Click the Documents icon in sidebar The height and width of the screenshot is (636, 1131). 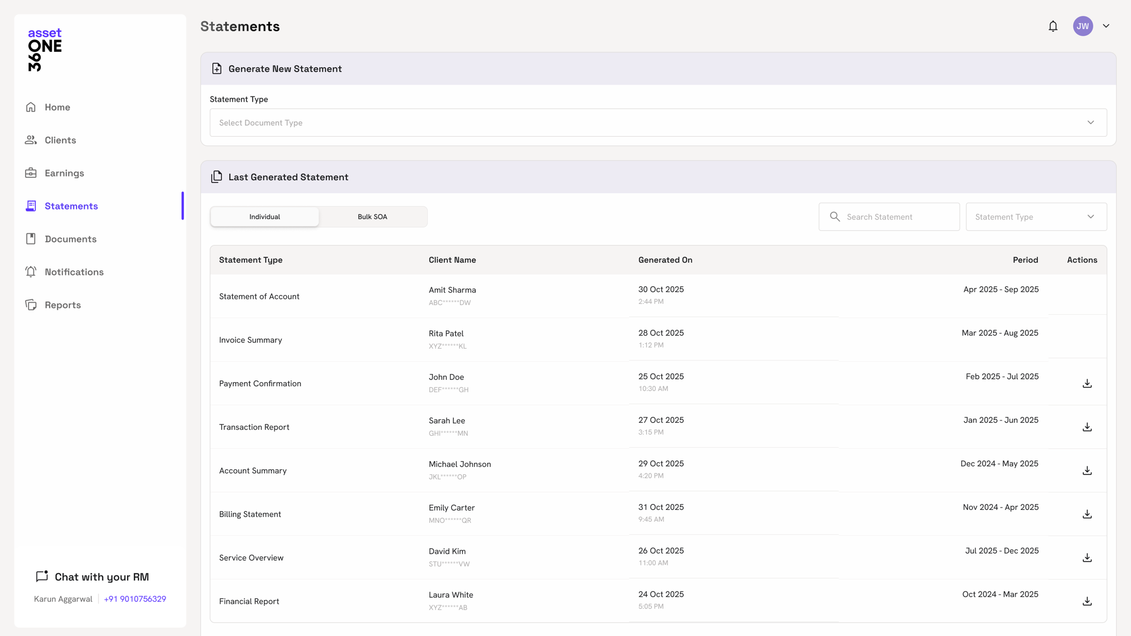31,239
